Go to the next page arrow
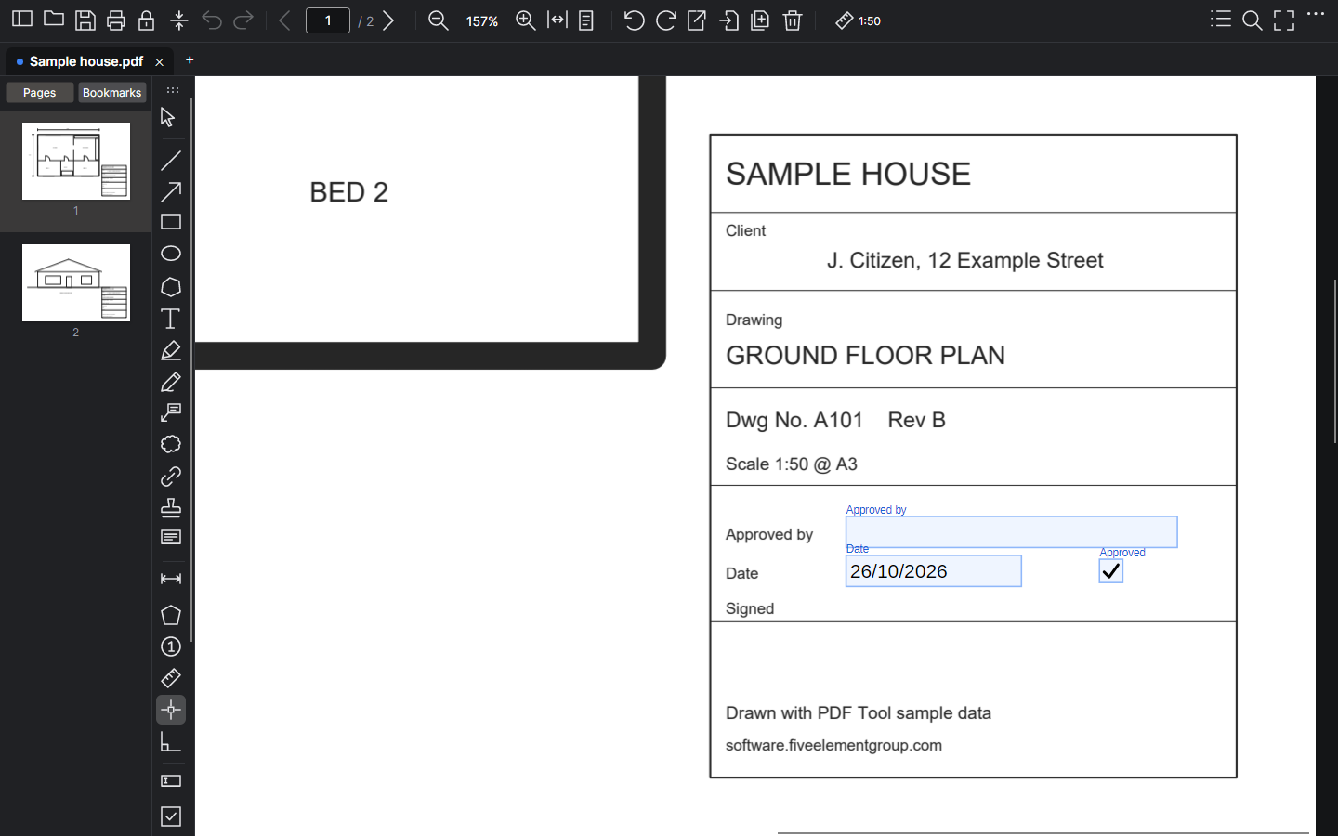This screenshot has width=1338, height=836. click(389, 20)
